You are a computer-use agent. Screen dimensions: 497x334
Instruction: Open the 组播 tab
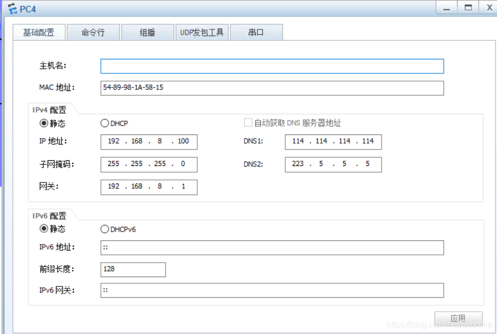pyautogui.click(x=148, y=32)
